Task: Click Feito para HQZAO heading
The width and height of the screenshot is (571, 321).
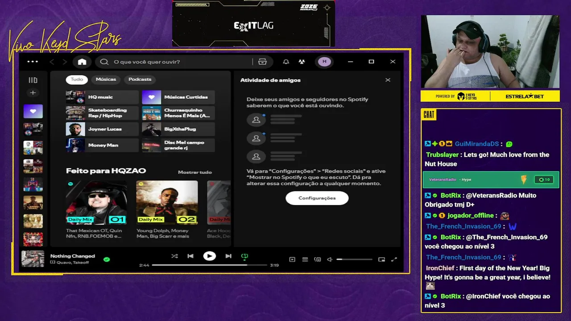Action: (x=106, y=171)
